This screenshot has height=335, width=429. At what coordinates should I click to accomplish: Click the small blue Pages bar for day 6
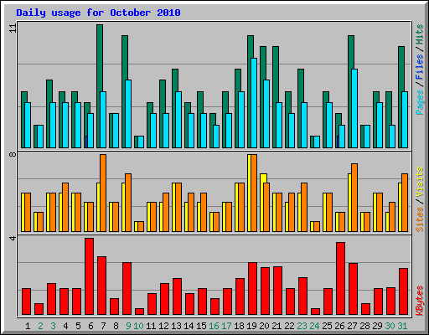point(86,142)
